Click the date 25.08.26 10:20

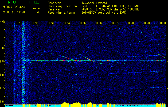(14, 12)
